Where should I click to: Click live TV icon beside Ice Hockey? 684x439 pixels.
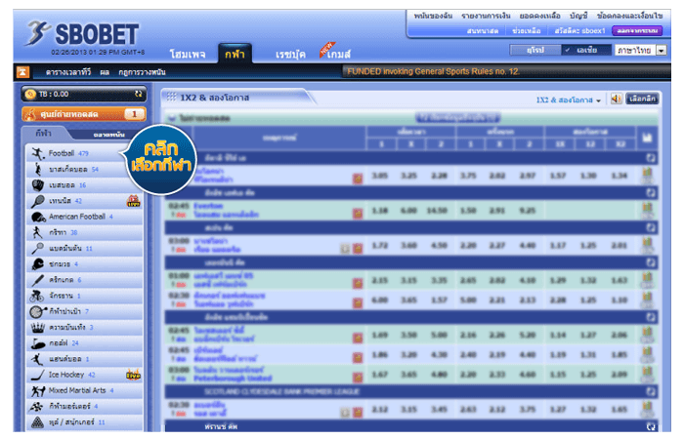(x=134, y=375)
